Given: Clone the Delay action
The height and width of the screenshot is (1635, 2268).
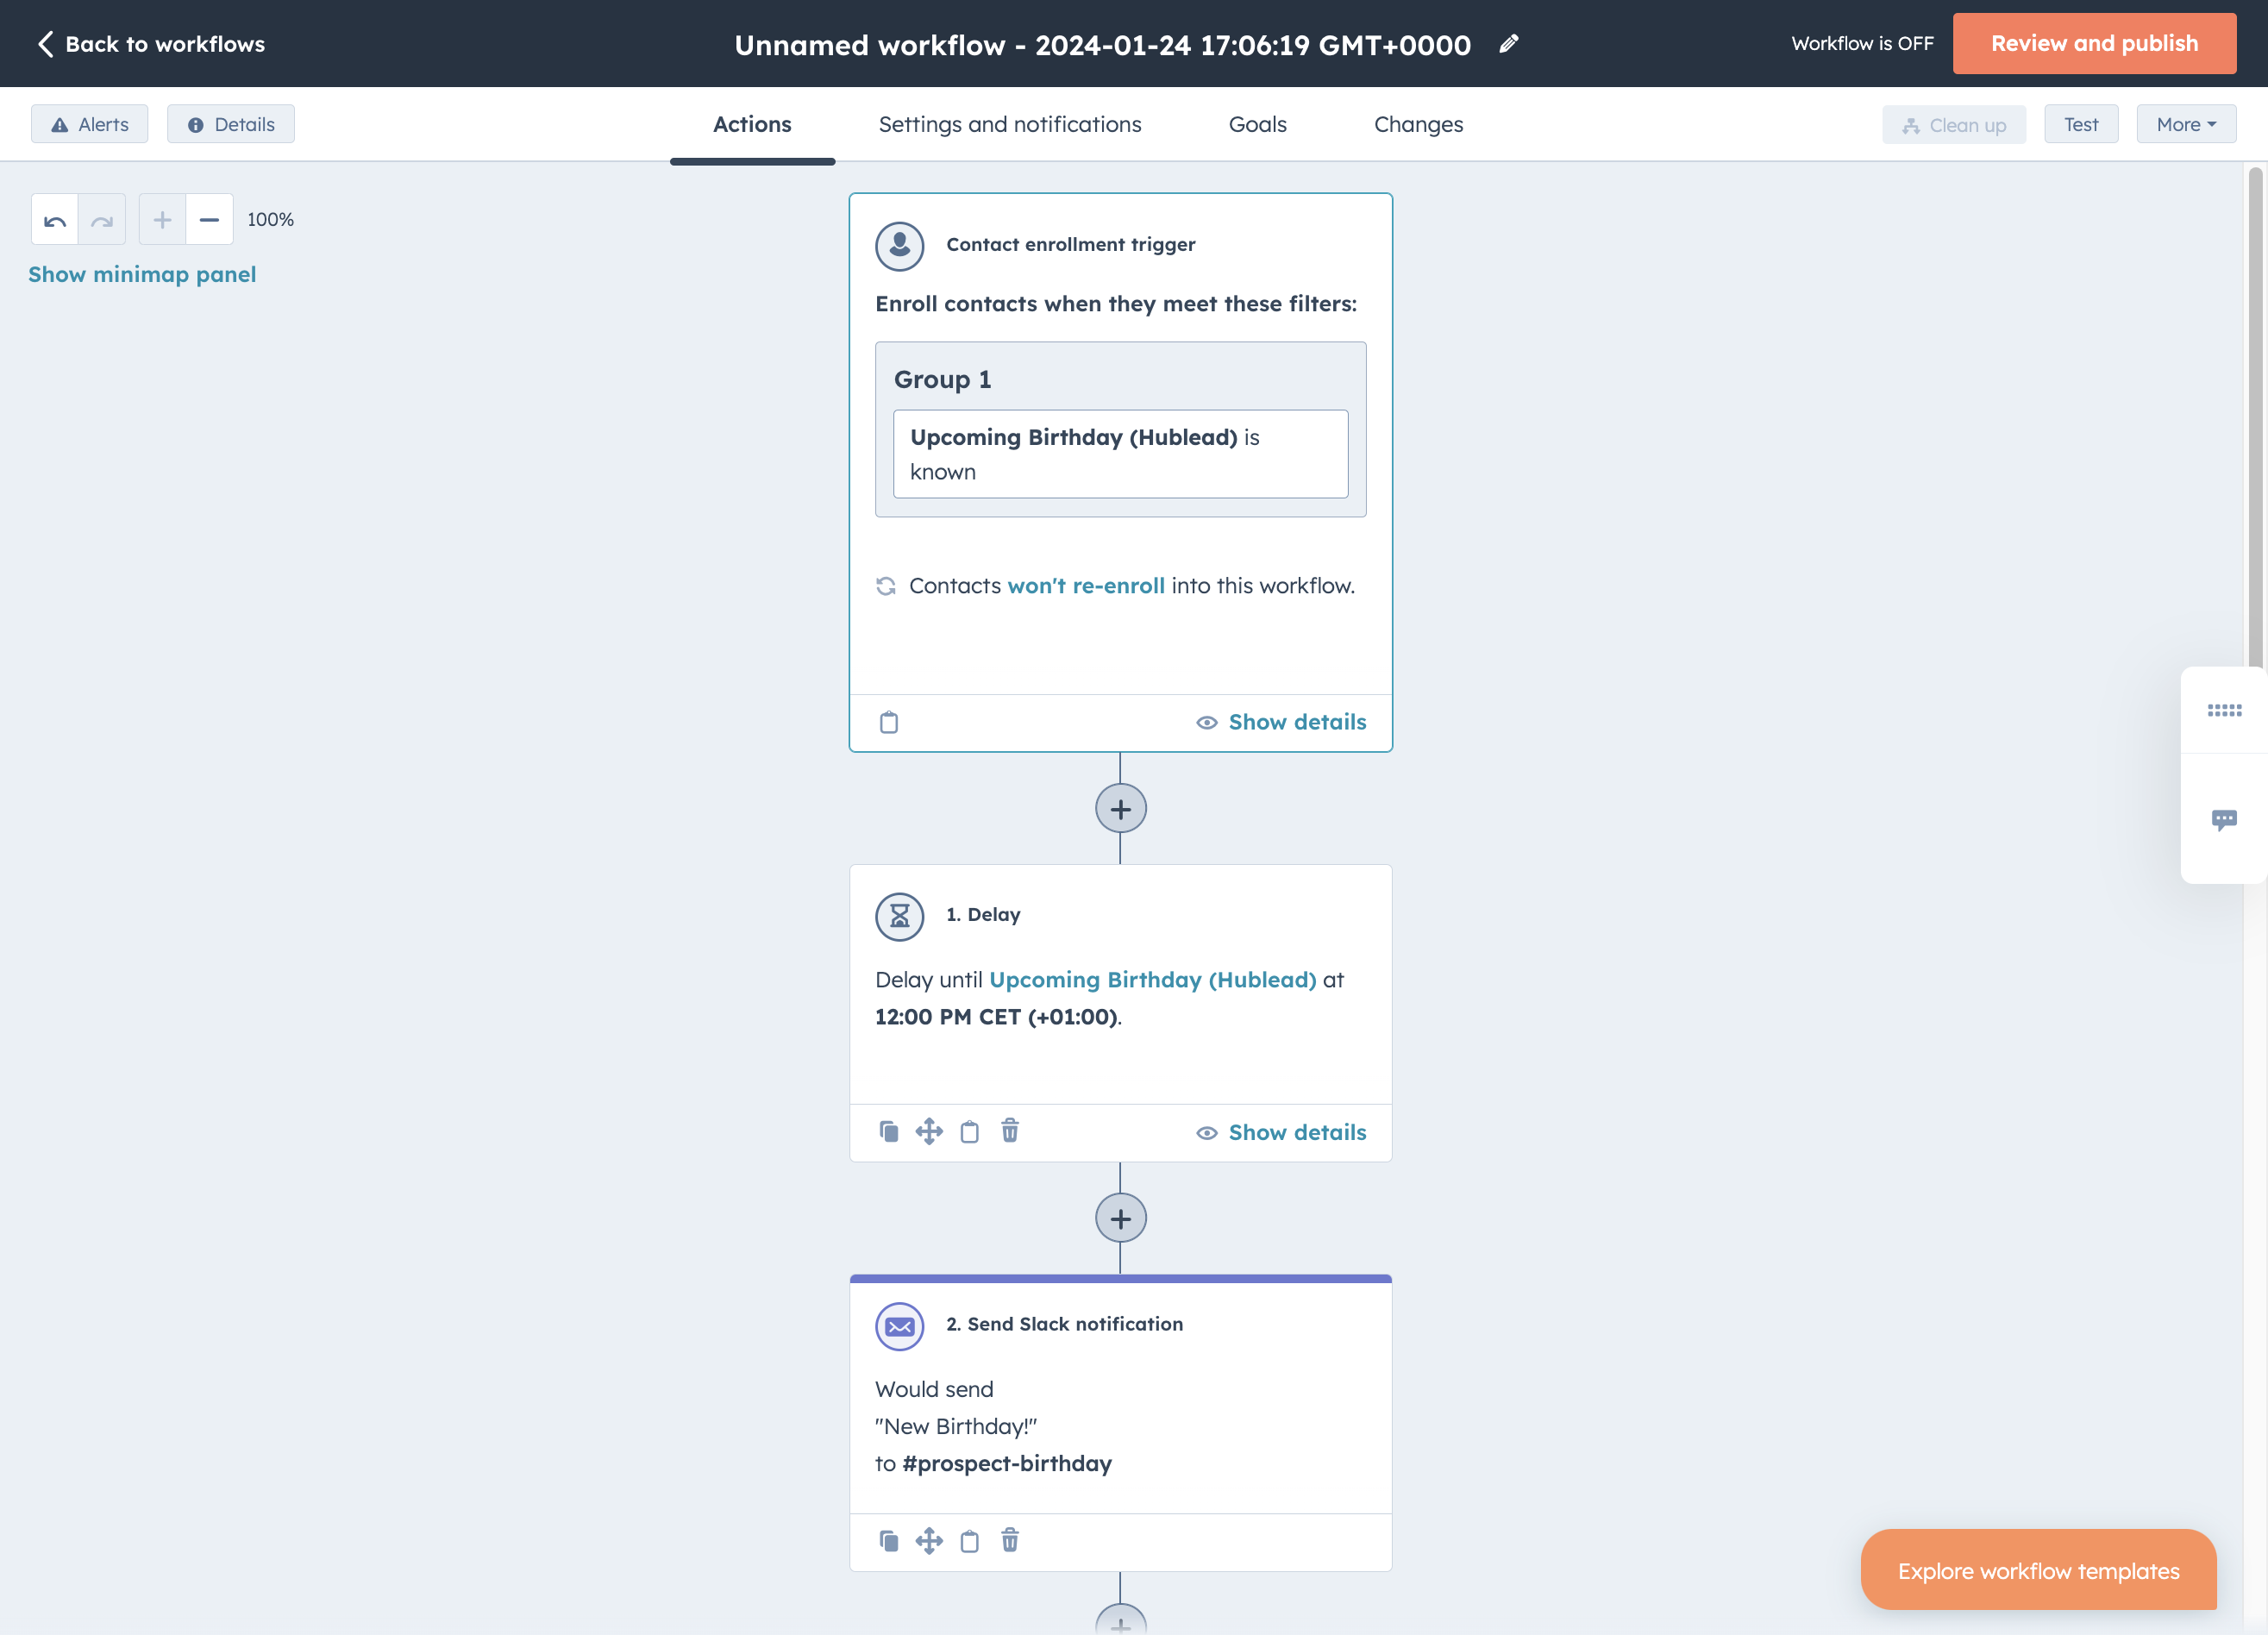Looking at the screenshot, I should pos(889,1131).
